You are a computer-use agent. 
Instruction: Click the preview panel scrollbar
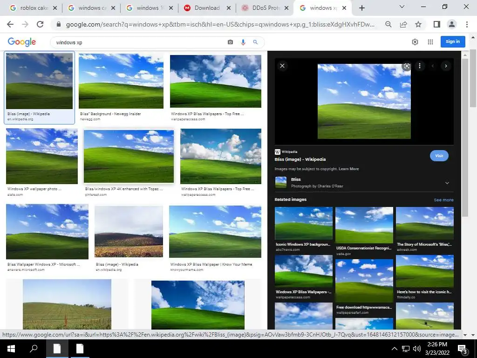[x=465, y=137]
